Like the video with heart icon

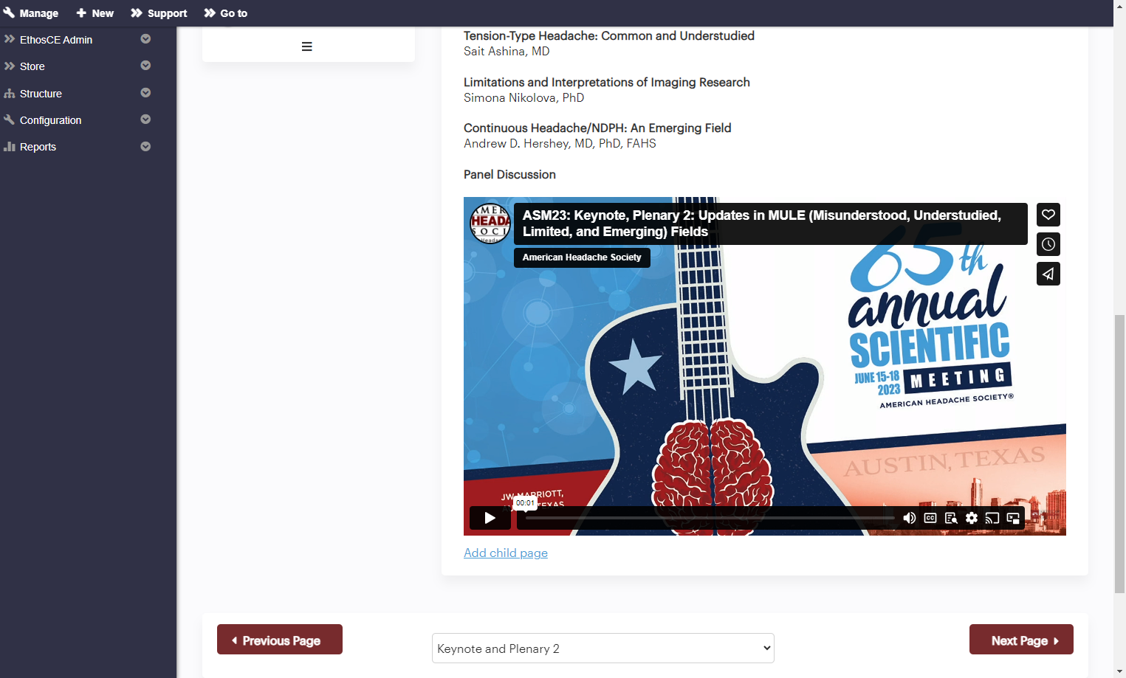pos(1048,215)
